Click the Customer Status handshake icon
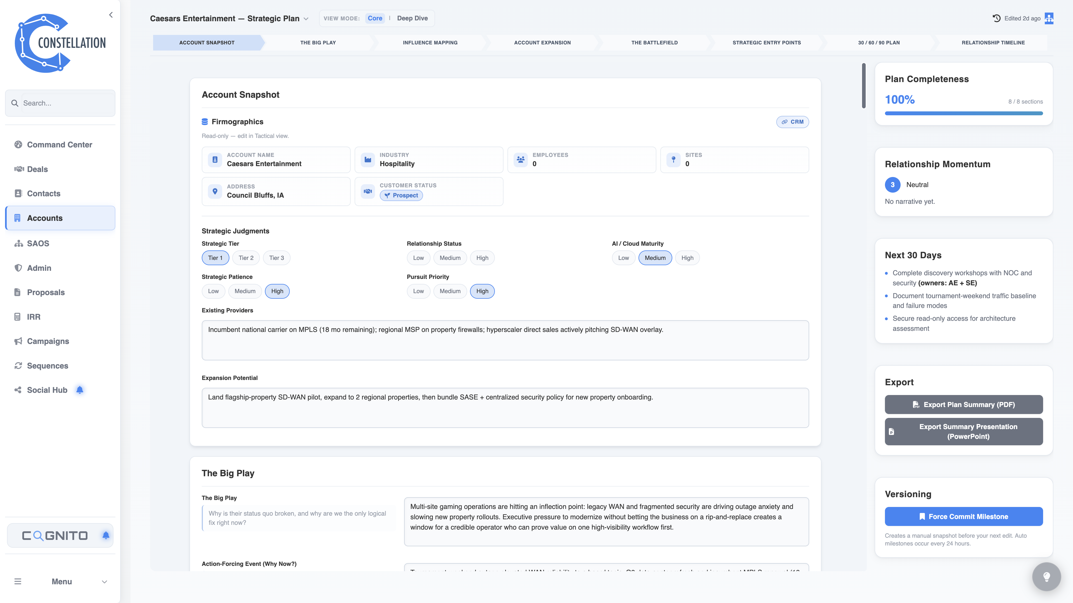The image size is (1073, 603). pos(368,192)
